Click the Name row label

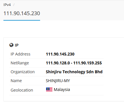(16, 81)
